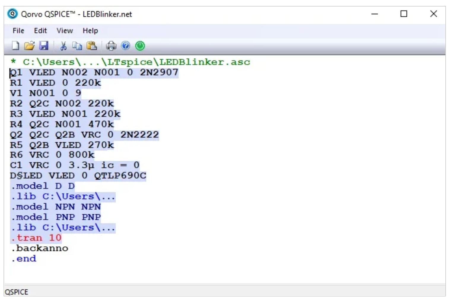Click the R3 VLED N001 220k line
This screenshot has width=451, height=300.
click(x=65, y=114)
